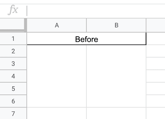Click the merged cell containing Before
The image size is (165, 119).
86,39
